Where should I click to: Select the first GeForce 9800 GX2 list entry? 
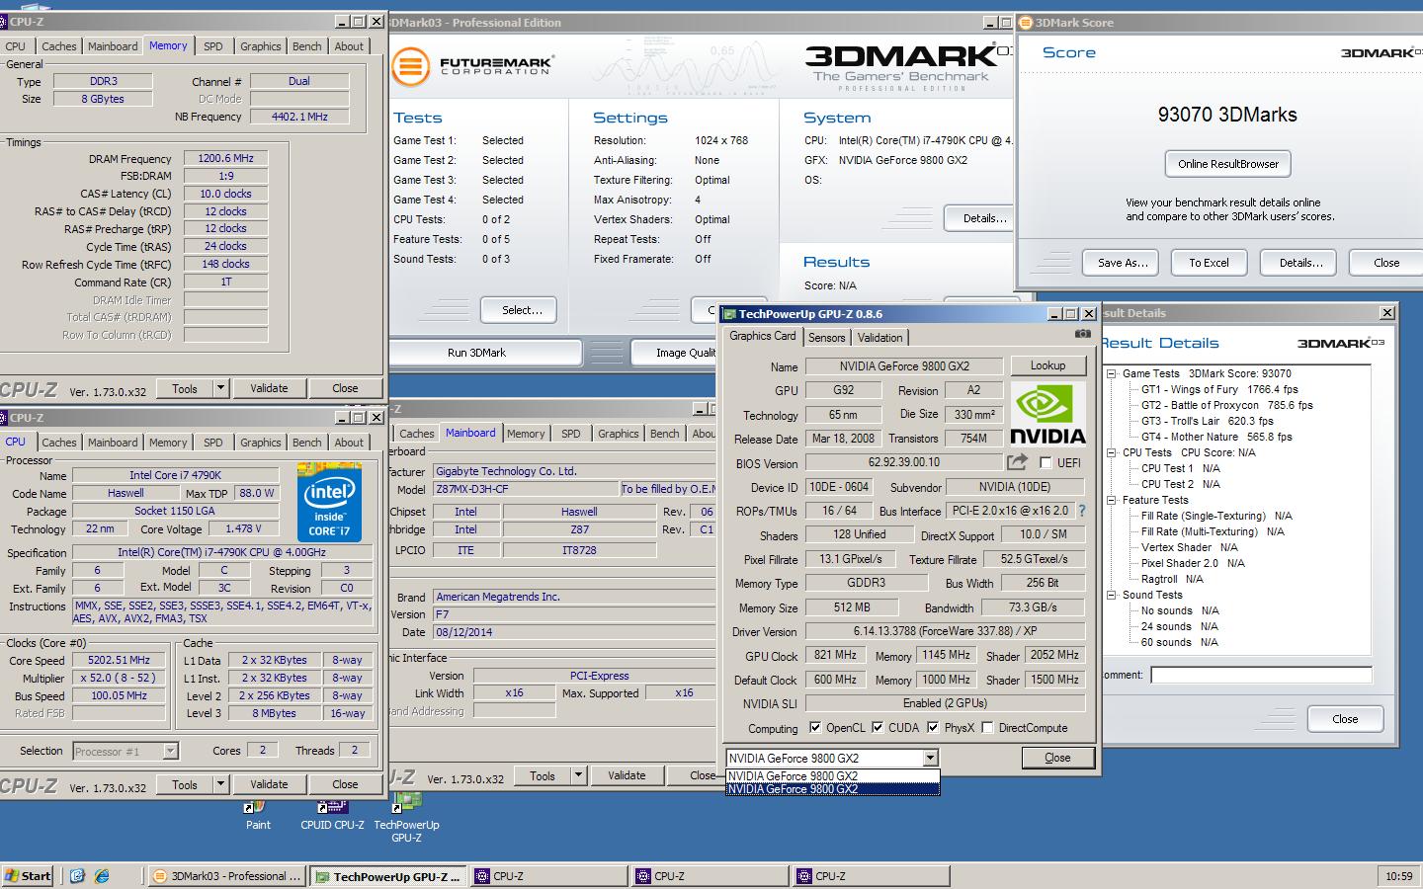(x=832, y=776)
